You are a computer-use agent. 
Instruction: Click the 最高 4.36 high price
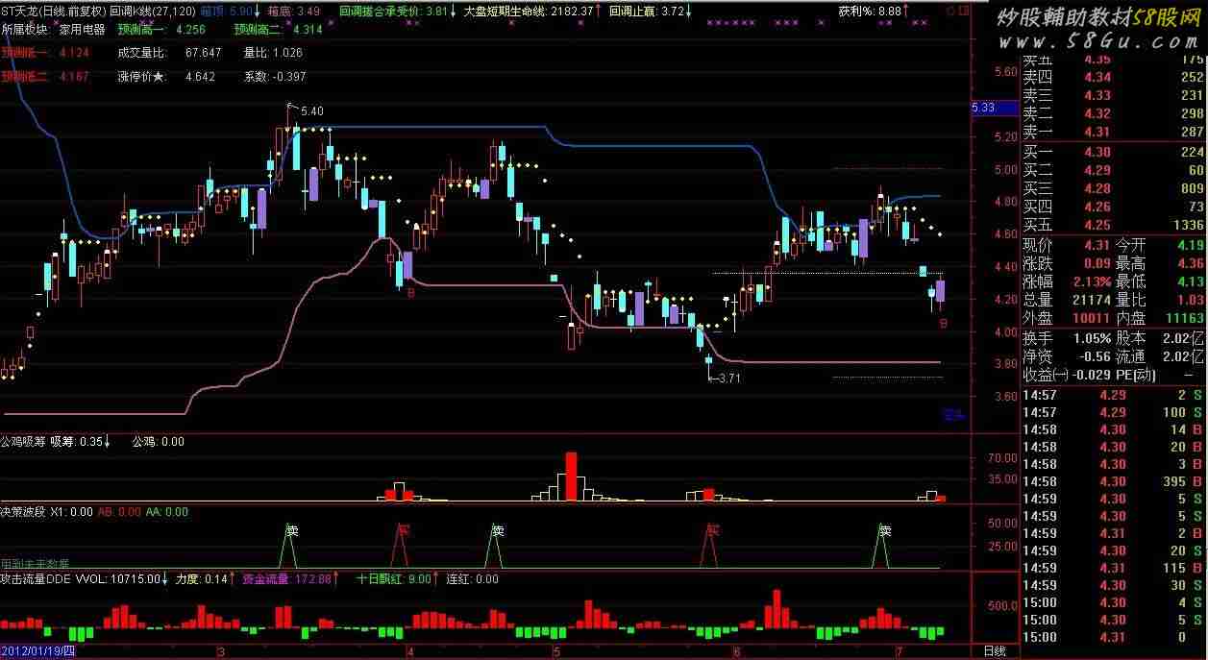(1160, 263)
